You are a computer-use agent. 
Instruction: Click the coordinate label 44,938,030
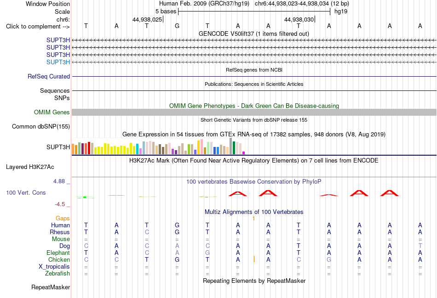(x=299, y=19)
